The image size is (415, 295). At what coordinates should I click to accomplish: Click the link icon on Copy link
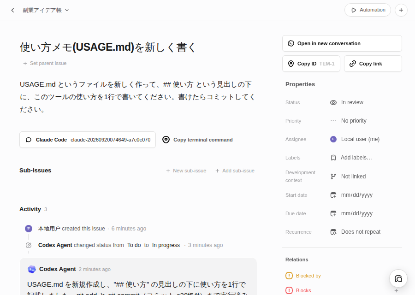pos(353,64)
